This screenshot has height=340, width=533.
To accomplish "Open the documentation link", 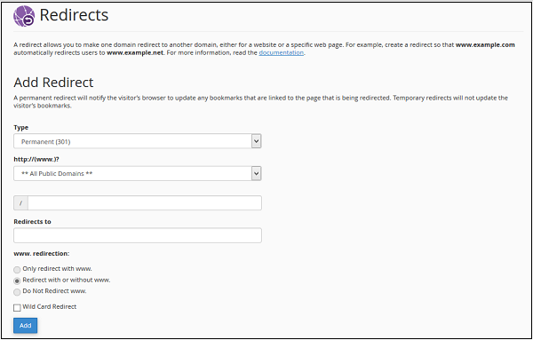I will click(x=281, y=52).
